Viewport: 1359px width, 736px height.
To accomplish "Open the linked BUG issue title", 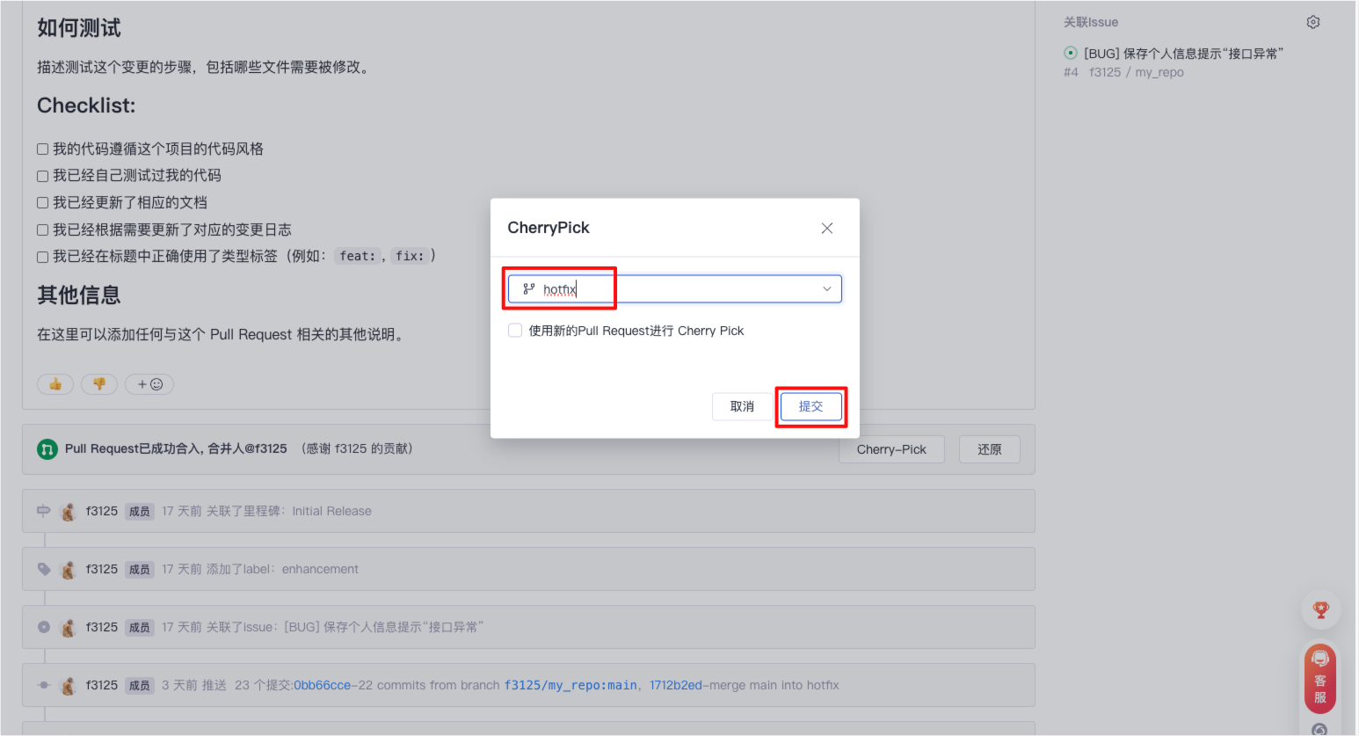I will click(1183, 54).
